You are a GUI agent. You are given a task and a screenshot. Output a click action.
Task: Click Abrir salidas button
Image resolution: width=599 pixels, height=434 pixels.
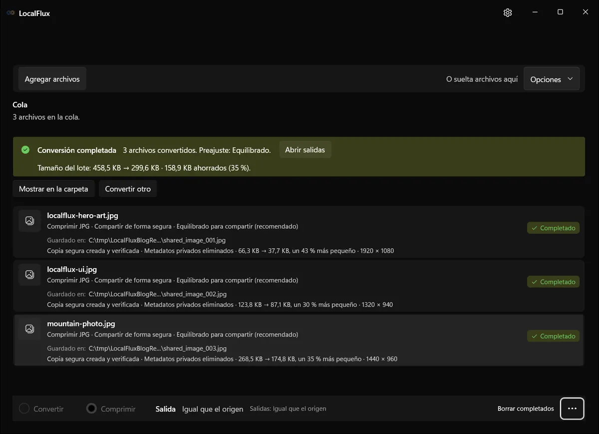pos(305,150)
